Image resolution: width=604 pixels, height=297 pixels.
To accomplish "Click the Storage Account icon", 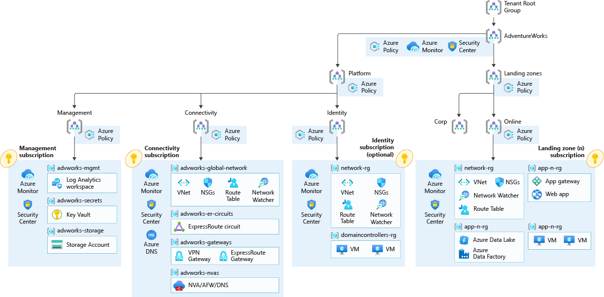I will (x=57, y=245).
